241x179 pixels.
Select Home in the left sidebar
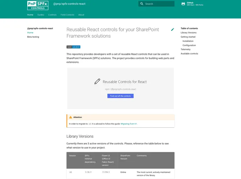(x=30, y=33)
